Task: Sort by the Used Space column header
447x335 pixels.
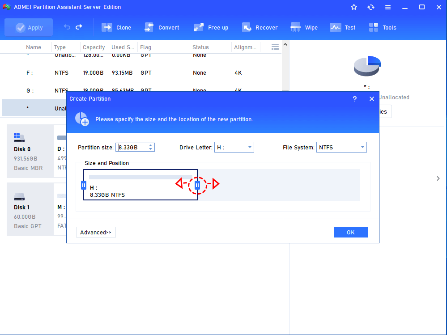Action: (x=123, y=47)
